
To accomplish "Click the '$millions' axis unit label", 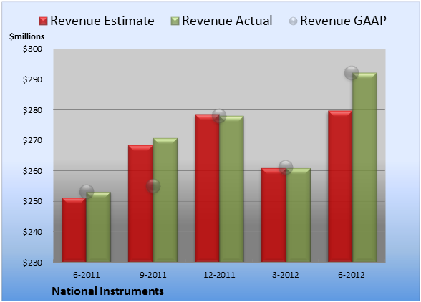I will coord(26,36).
